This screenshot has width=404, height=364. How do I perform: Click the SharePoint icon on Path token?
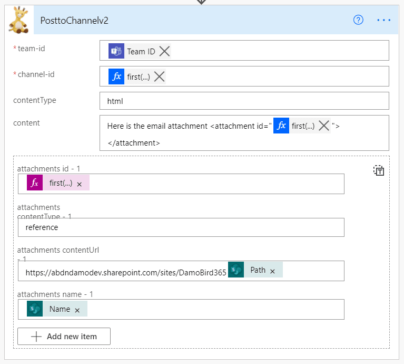pyautogui.click(x=236, y=270)
